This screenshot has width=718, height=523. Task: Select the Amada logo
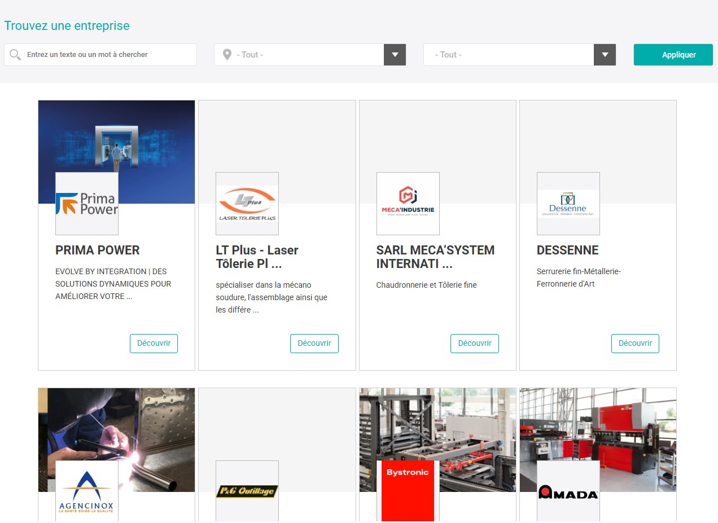click(x=568, y=491)
